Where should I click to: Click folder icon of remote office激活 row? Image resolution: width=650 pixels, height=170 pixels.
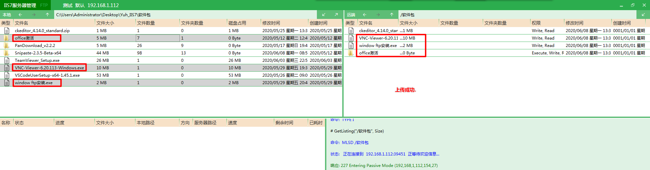[351, 53]
